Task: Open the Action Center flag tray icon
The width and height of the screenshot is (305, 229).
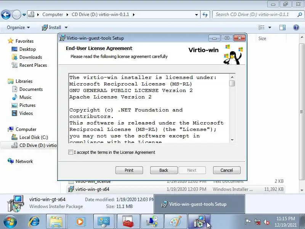Action: click(248, 222)
